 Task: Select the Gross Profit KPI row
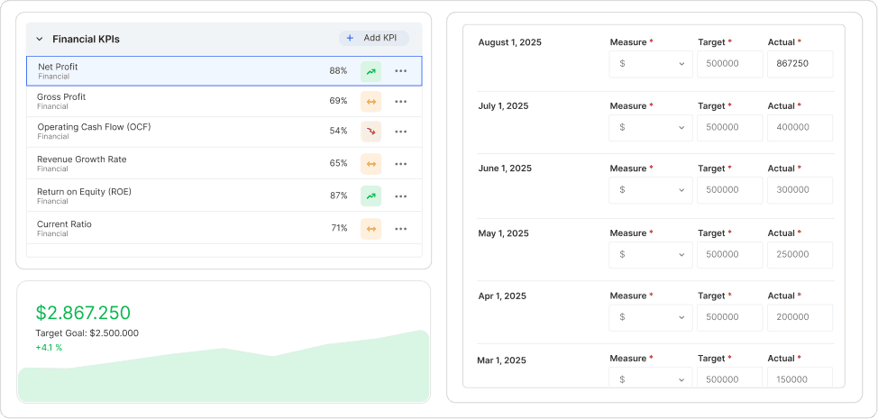(x=224, y=101)
